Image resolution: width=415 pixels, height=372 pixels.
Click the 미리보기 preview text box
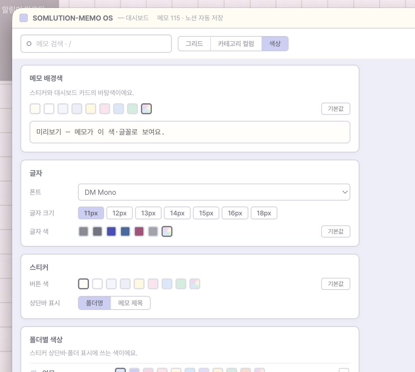(x=190, y=132)
